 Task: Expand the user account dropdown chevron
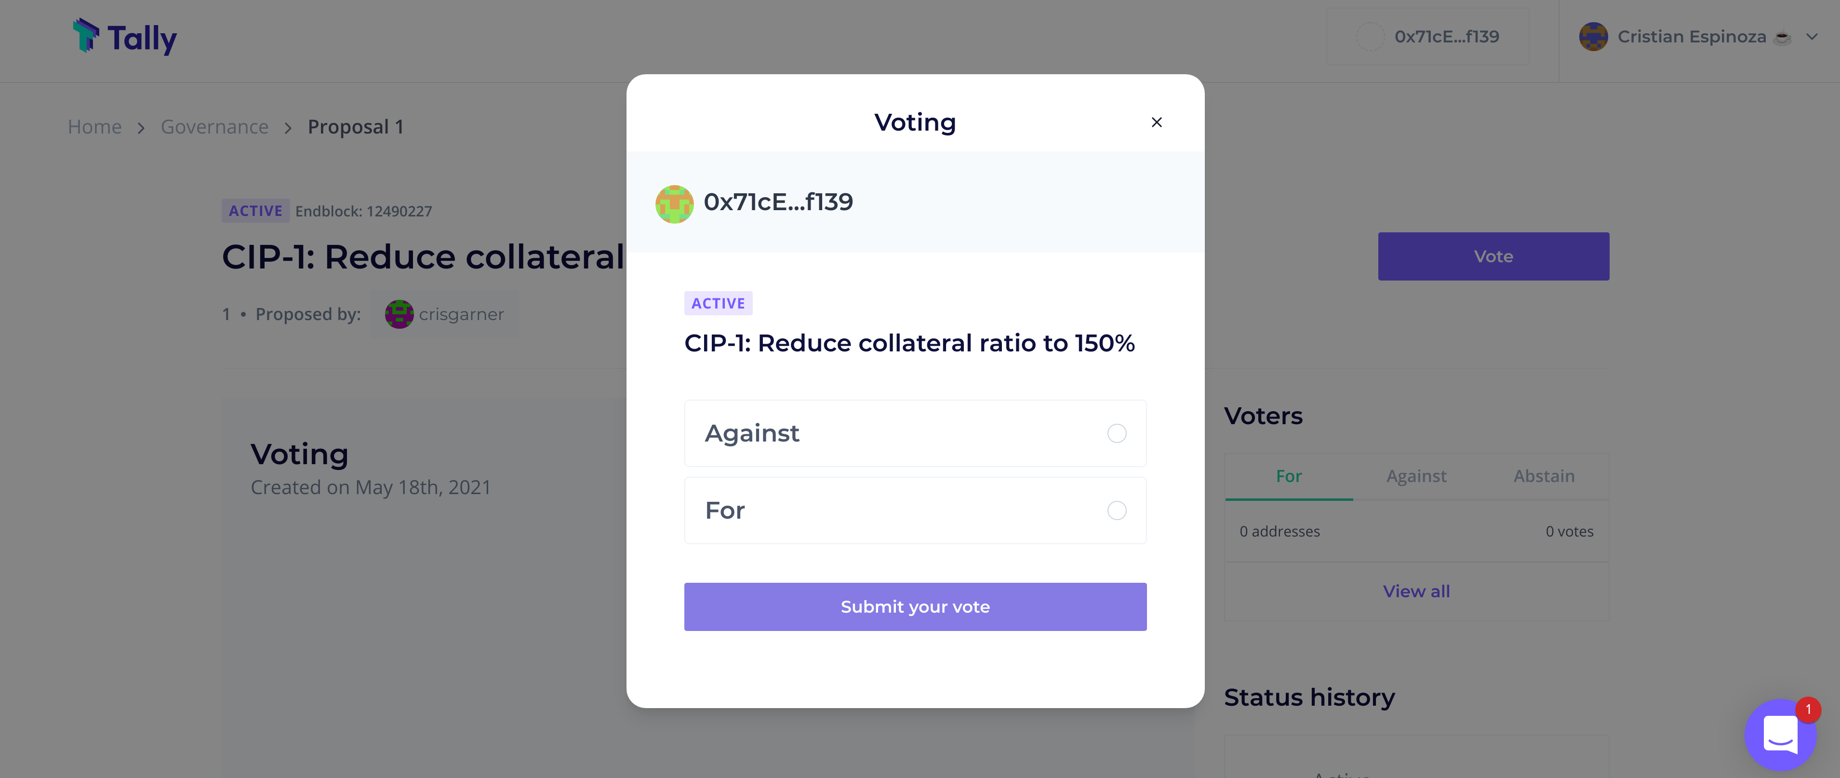tap(1812, 37)
